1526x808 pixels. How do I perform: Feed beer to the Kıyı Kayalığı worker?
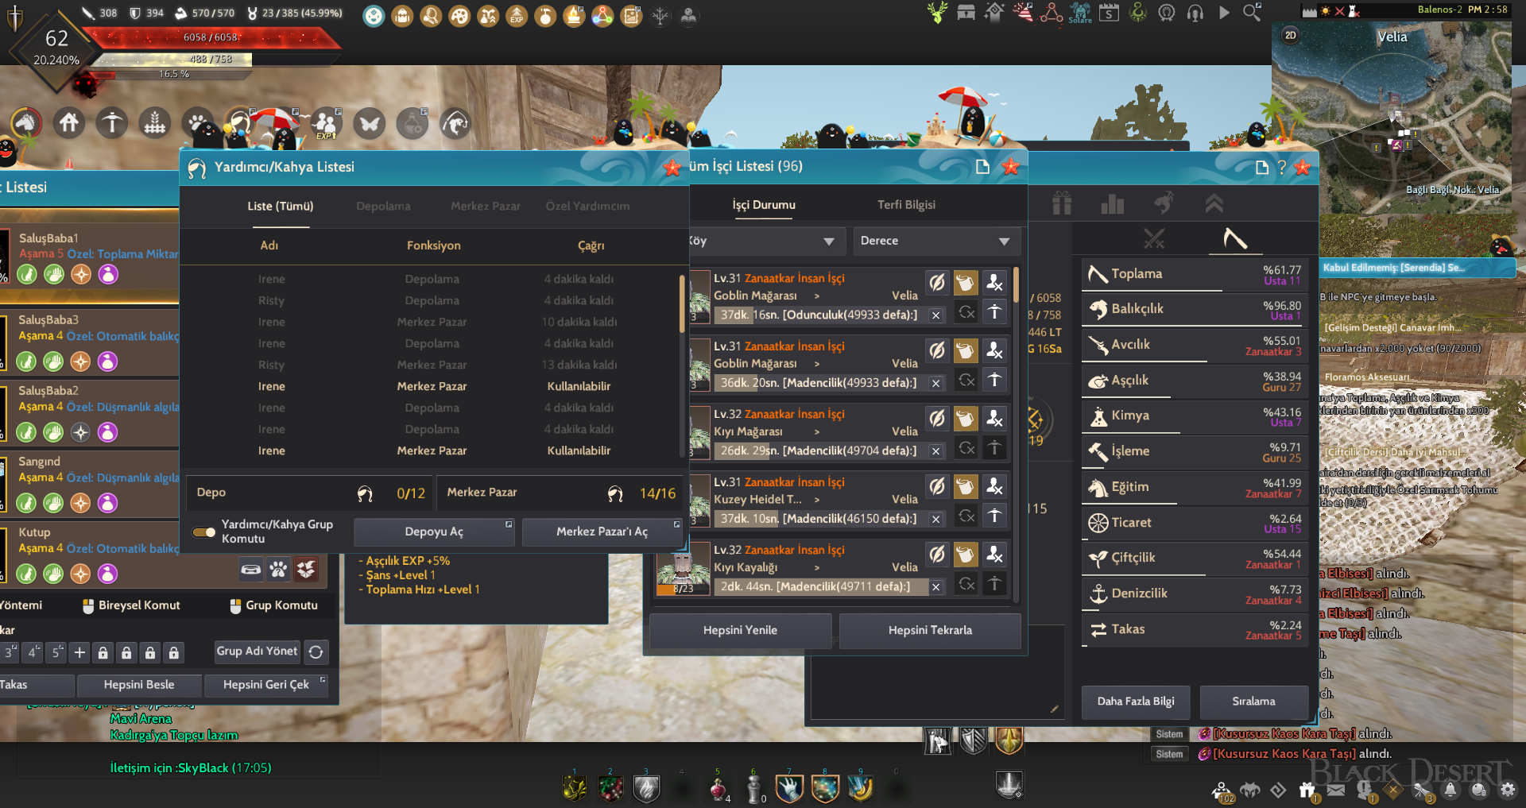pyautogui.click(x=966, y=555)
